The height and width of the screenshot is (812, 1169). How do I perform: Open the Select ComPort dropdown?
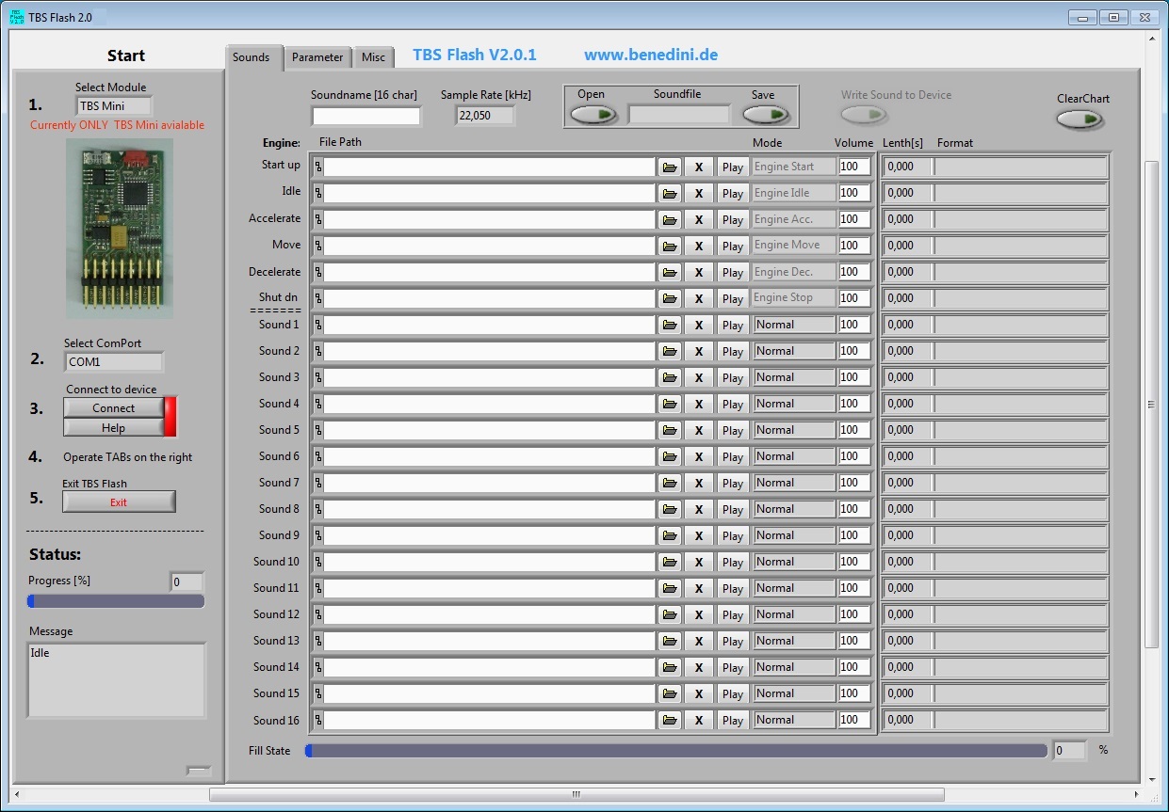tap(114, 362)
